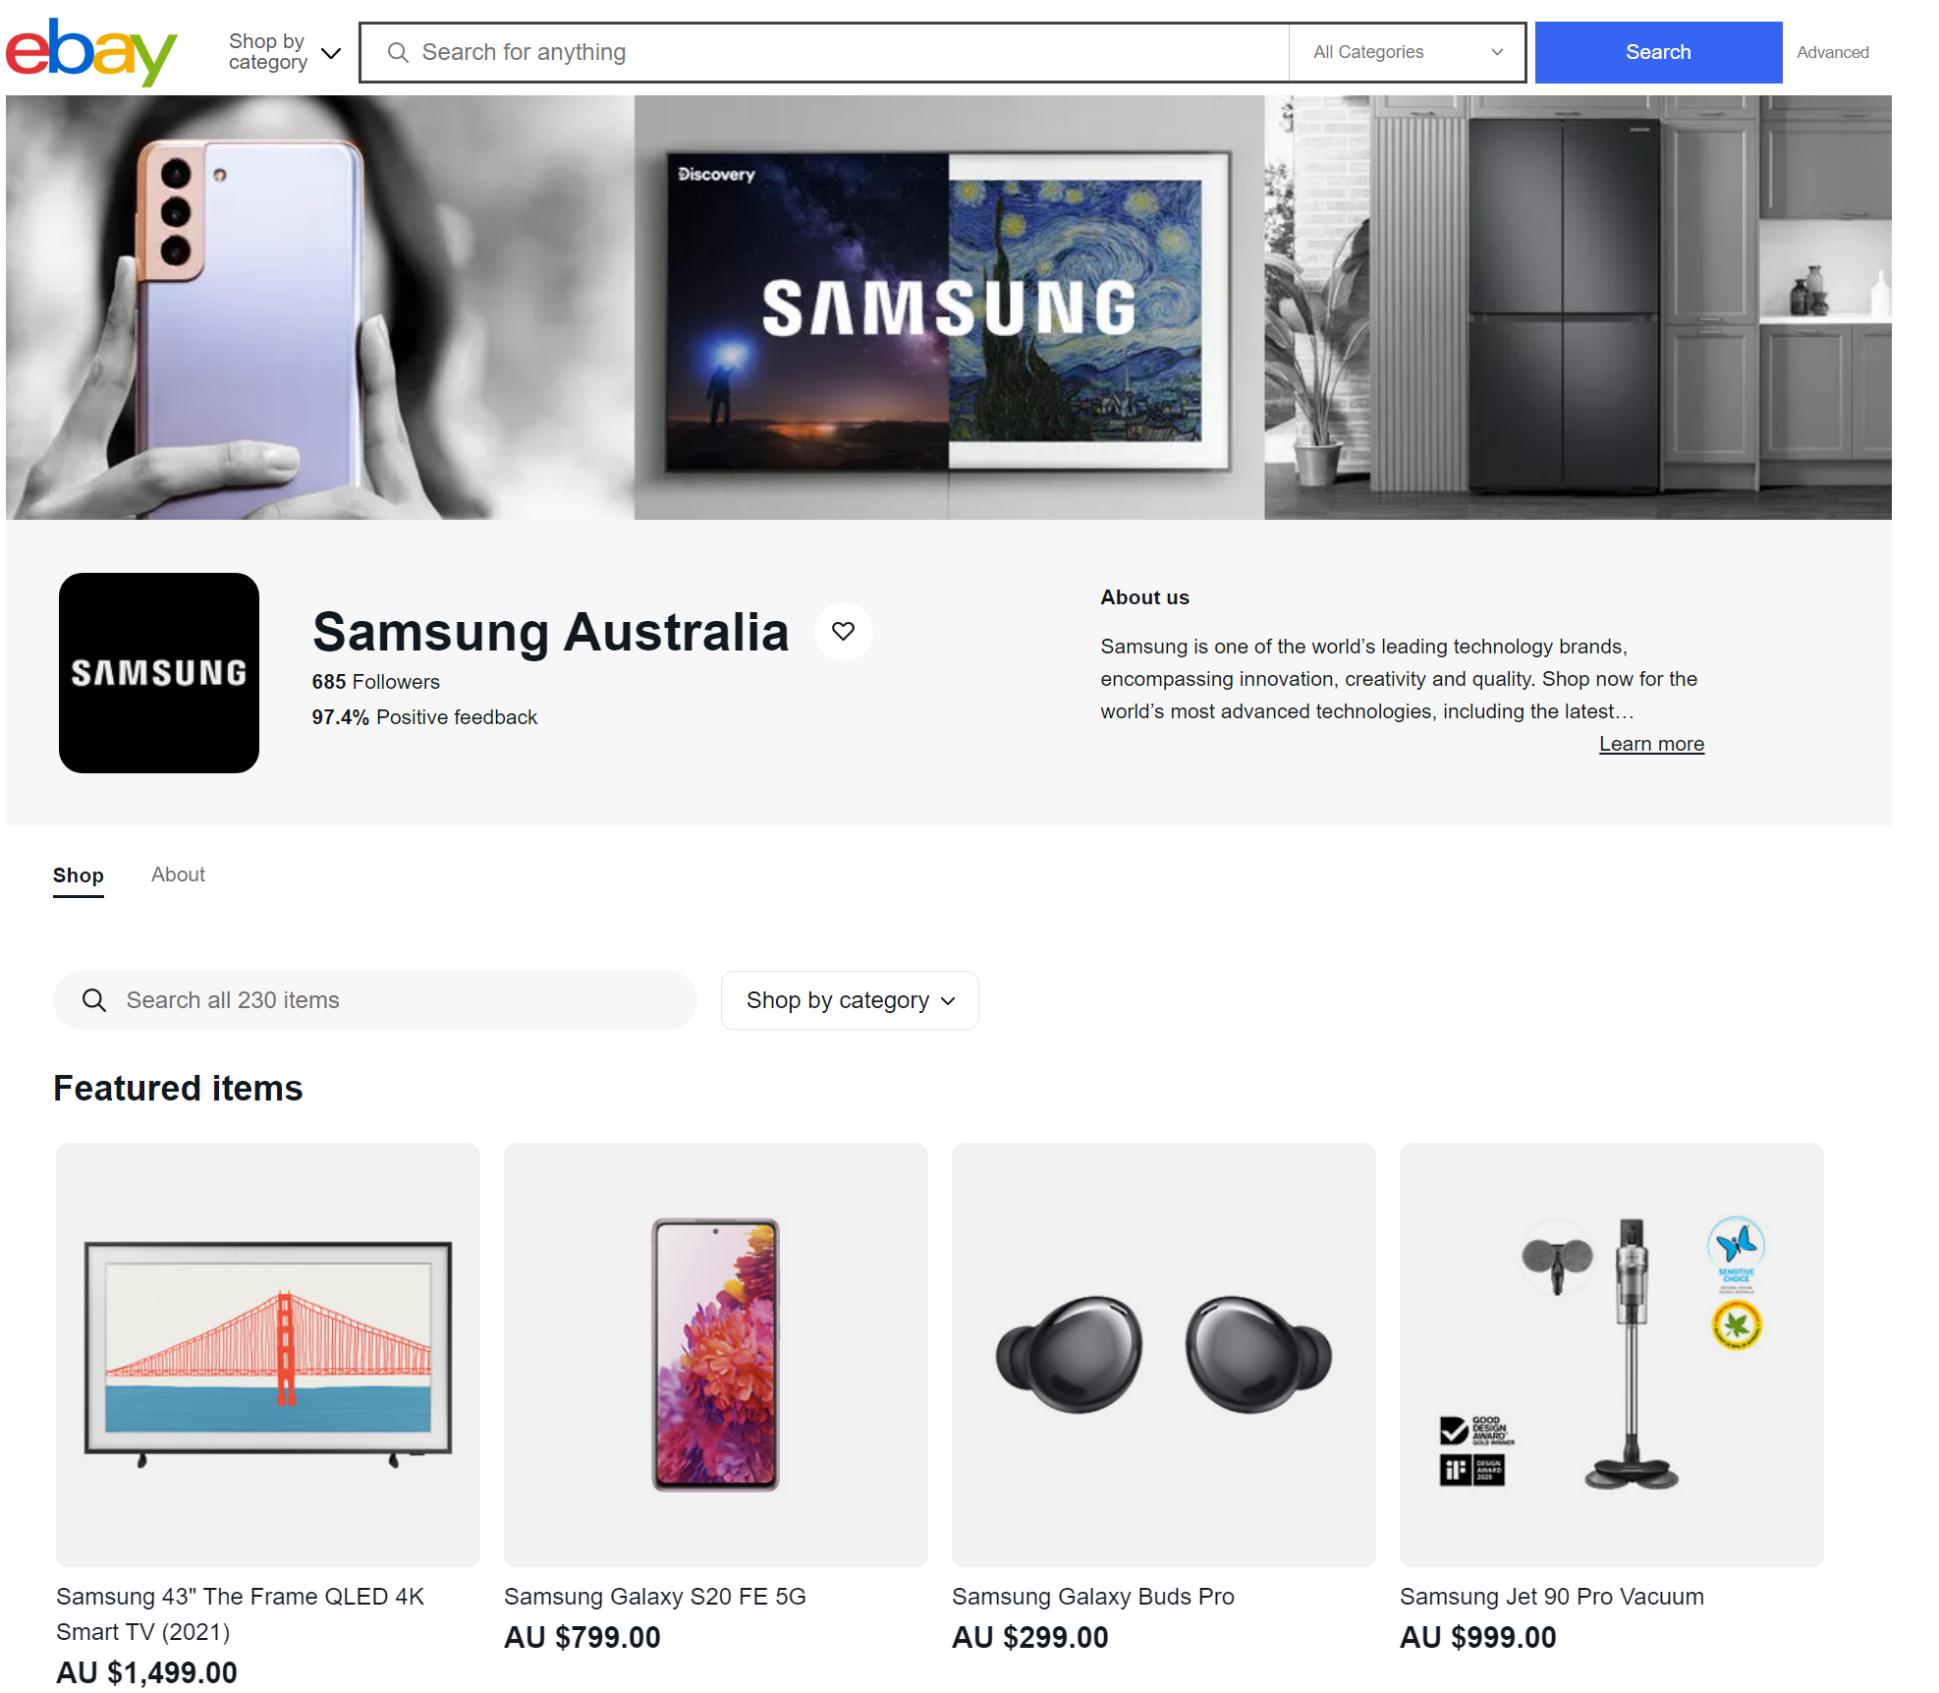Click the blue Search button
The width and height of the screenshot is (1939, 1693).
point(1658,52)
